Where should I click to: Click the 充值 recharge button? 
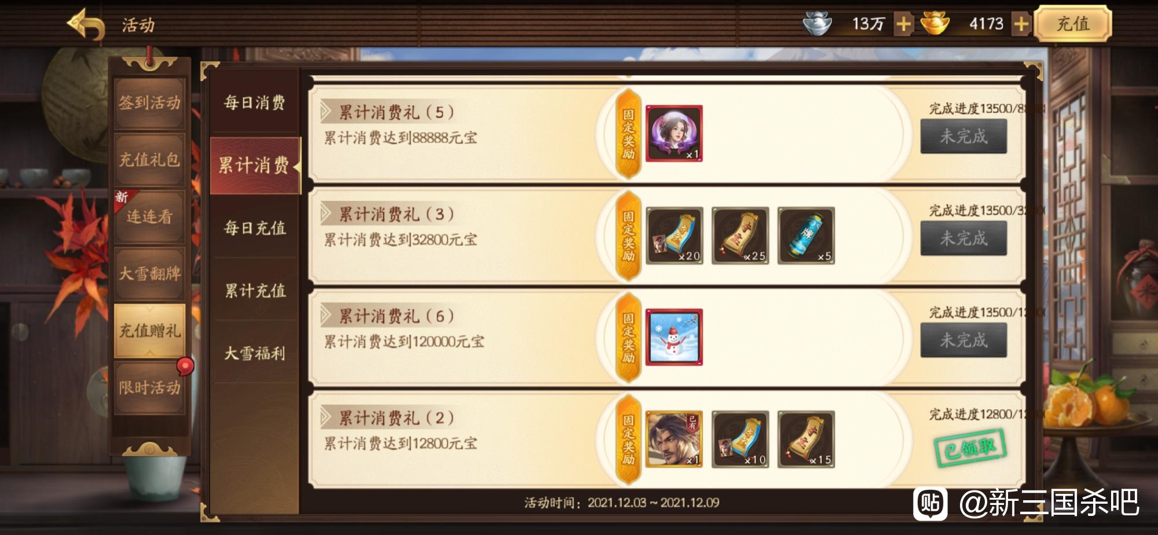pos(1073,24)
